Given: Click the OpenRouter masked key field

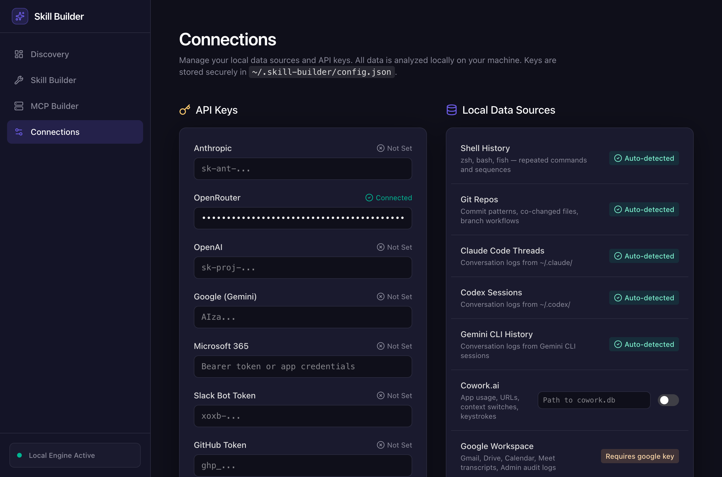Looking at the screenshot, I should point(303,218).
